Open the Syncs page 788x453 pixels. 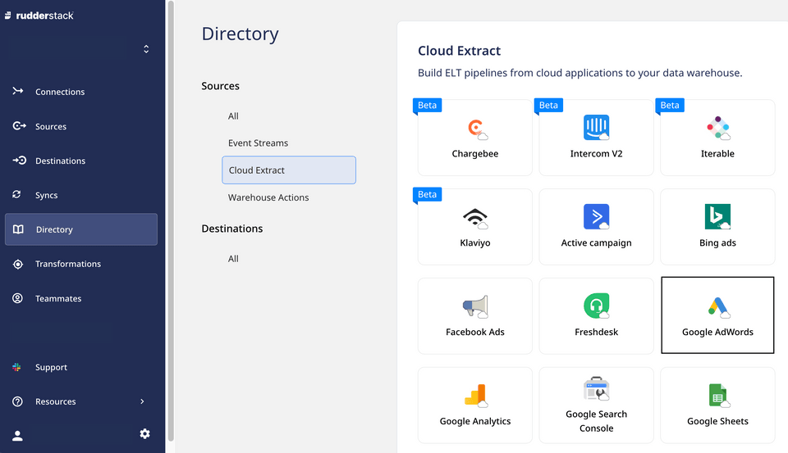pyautogui.click(x=46, y=195)
